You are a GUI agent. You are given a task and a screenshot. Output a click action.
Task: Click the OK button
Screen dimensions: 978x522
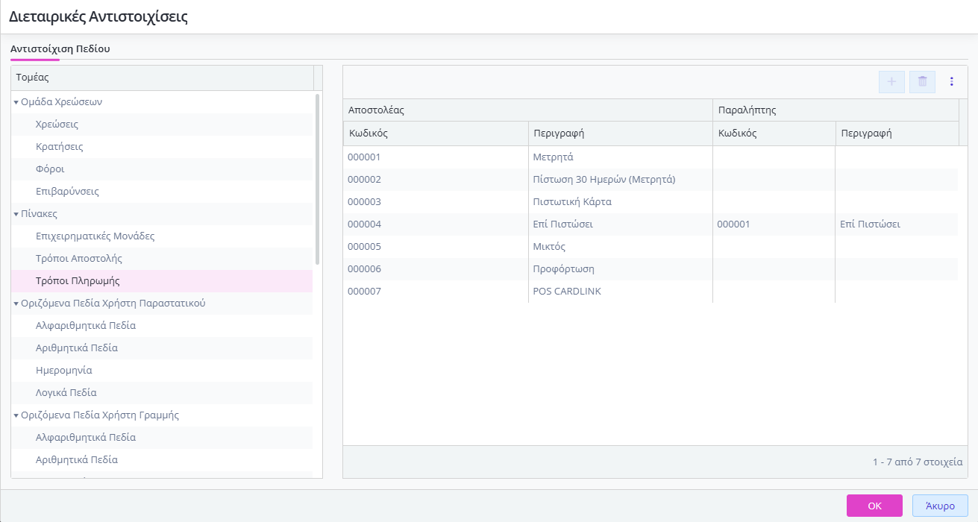pyautogui.click(x=874, y=506)
